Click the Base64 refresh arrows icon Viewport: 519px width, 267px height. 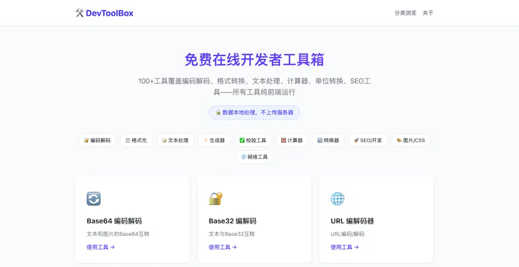click(93, 198)
